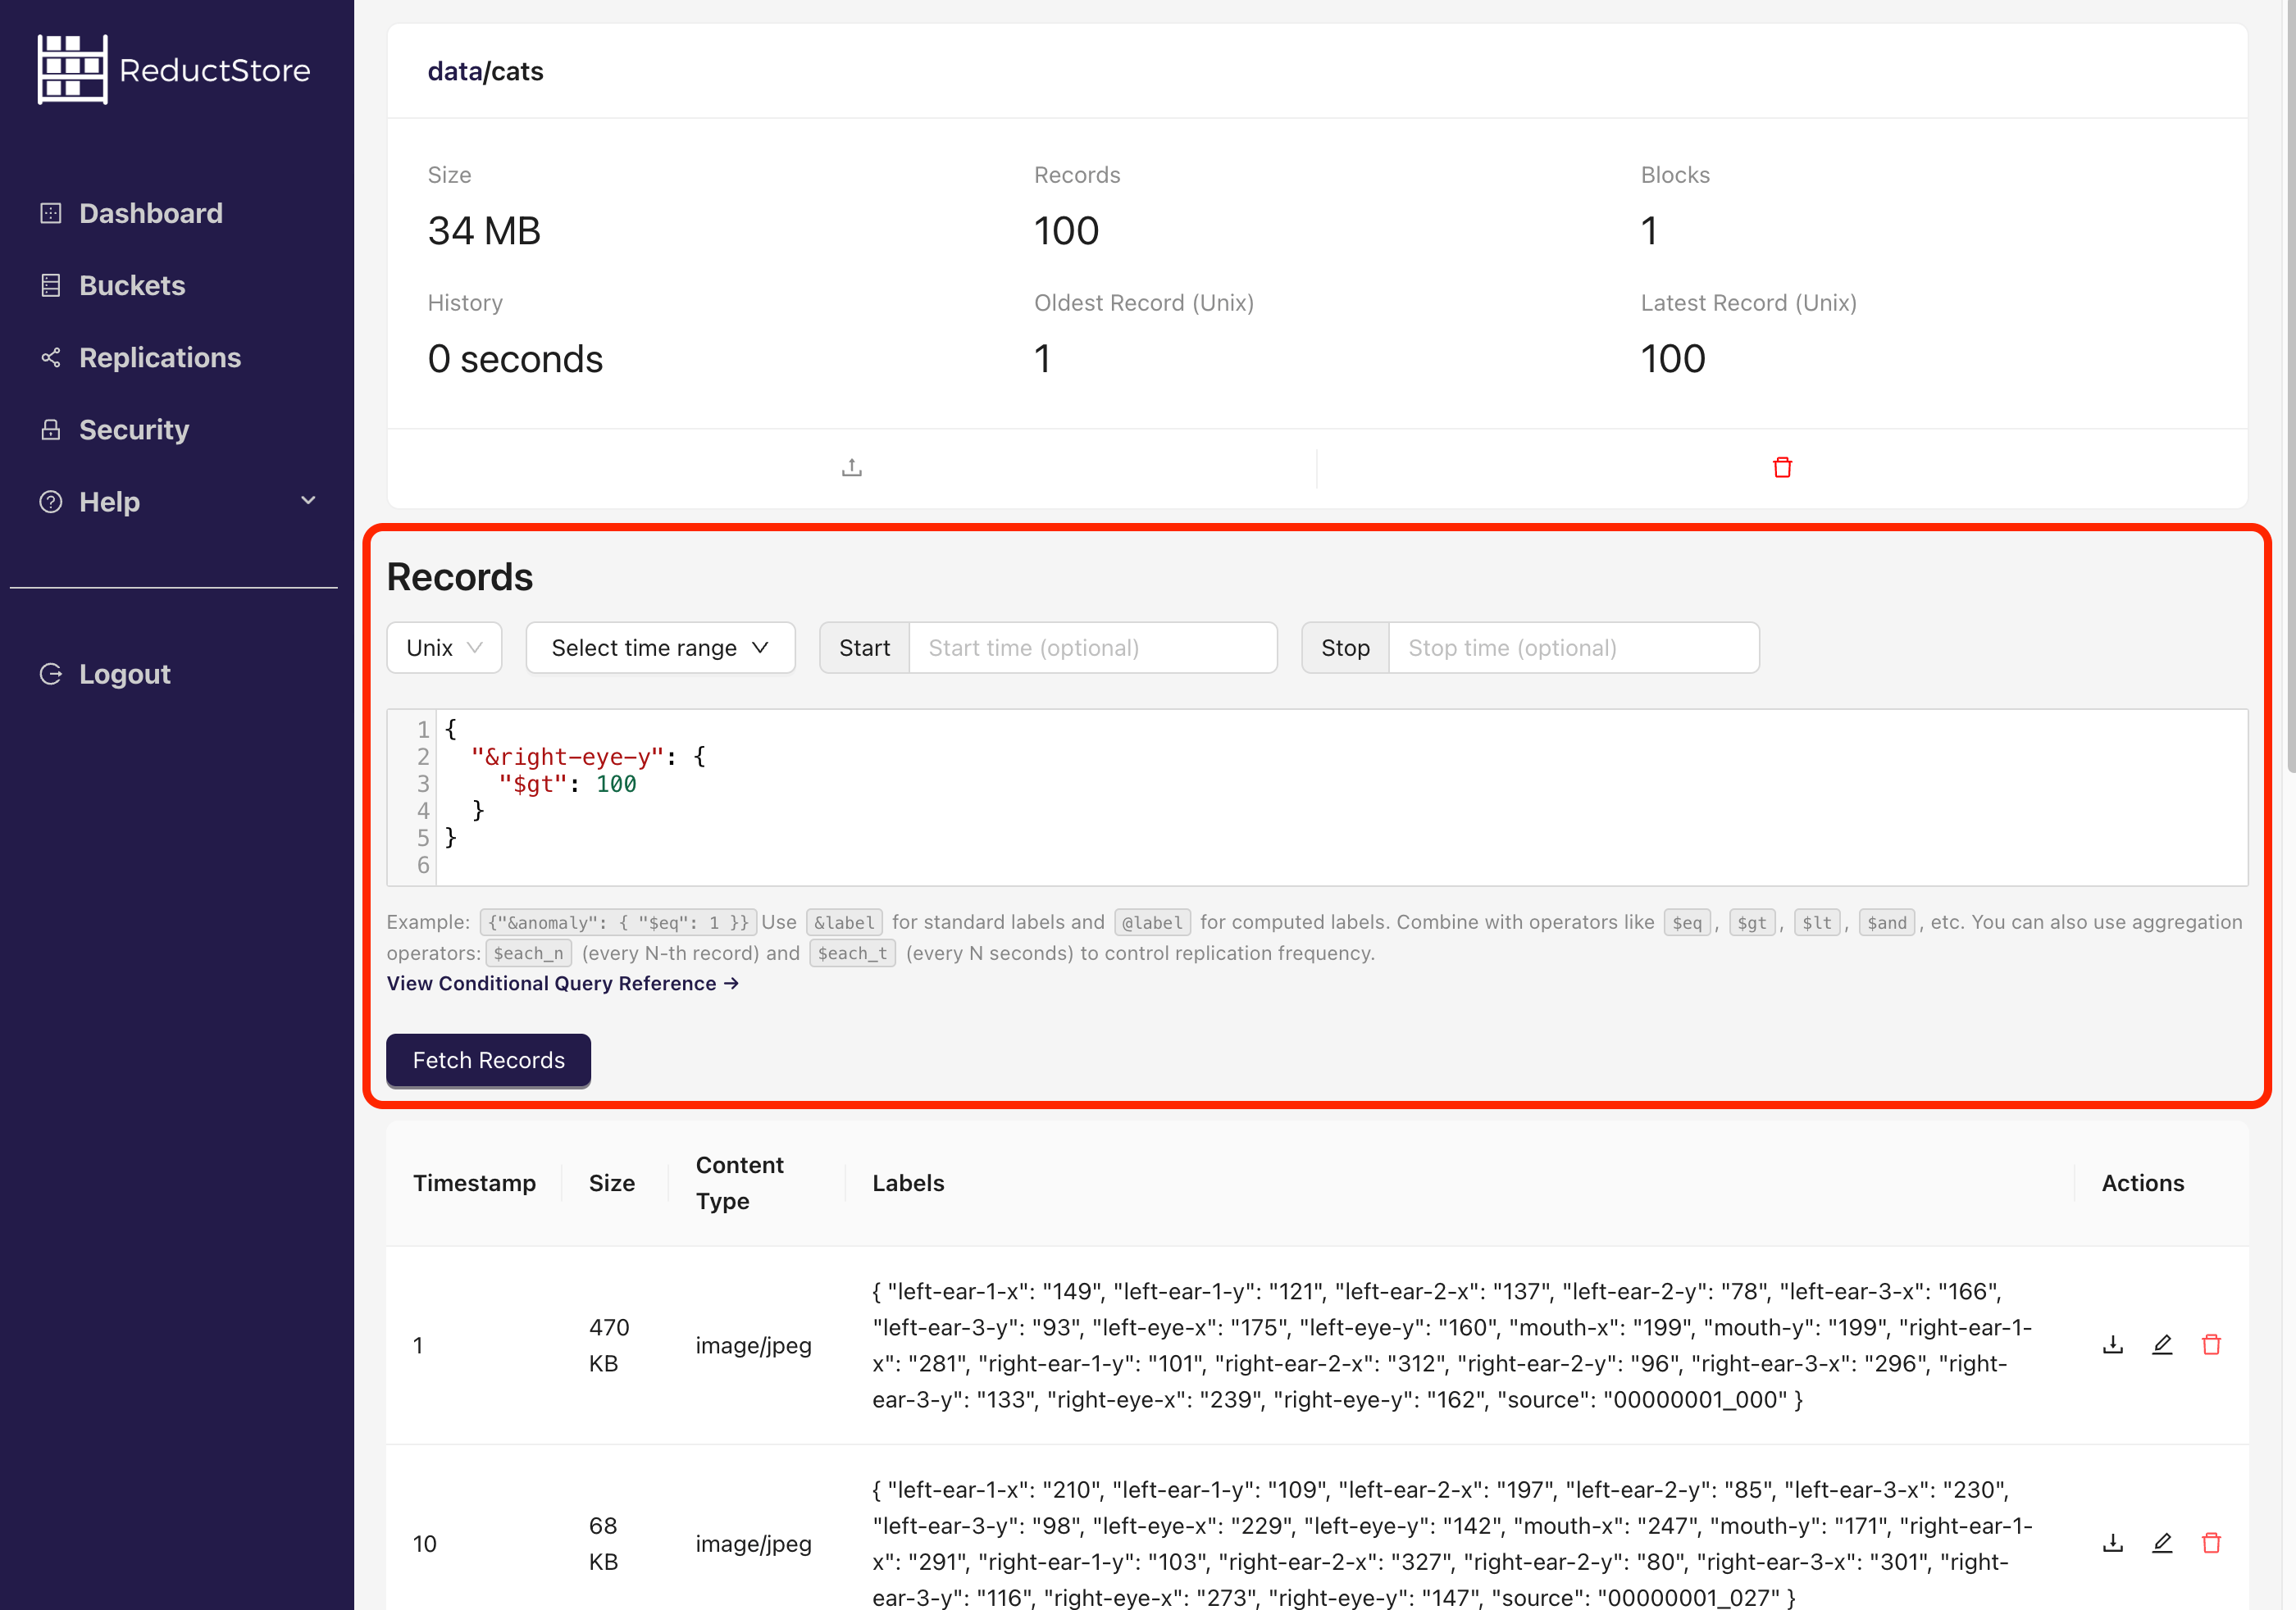Click the Logout icon

click(x=51, y=673)
